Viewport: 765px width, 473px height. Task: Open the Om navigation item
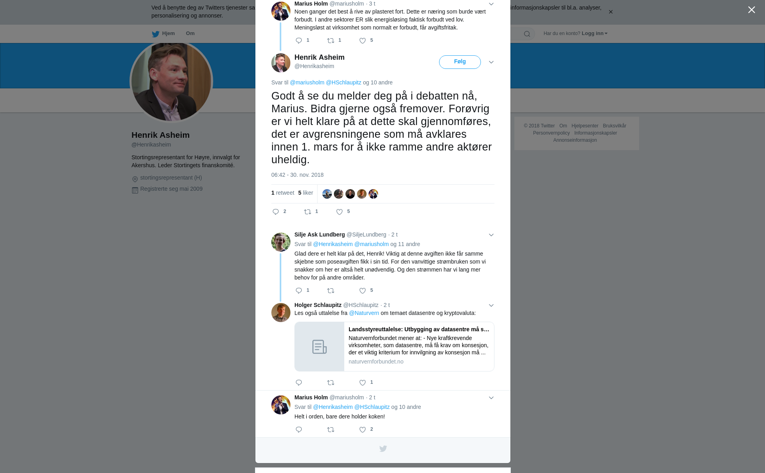[190, 33]
